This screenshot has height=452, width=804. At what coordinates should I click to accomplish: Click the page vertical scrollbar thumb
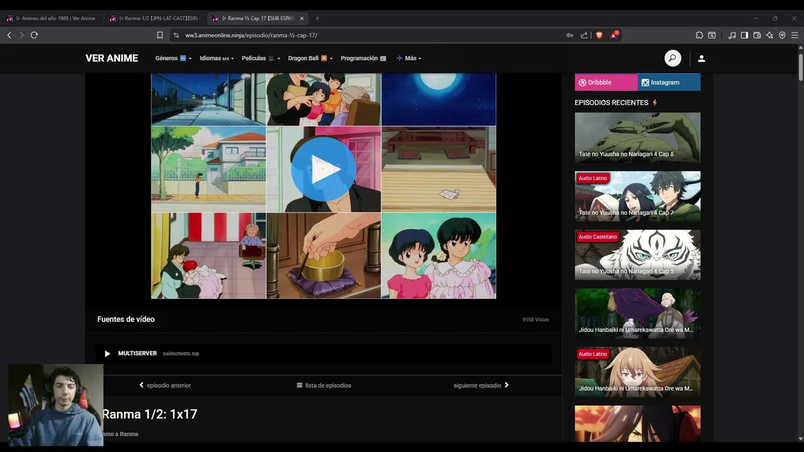[801, 67]
